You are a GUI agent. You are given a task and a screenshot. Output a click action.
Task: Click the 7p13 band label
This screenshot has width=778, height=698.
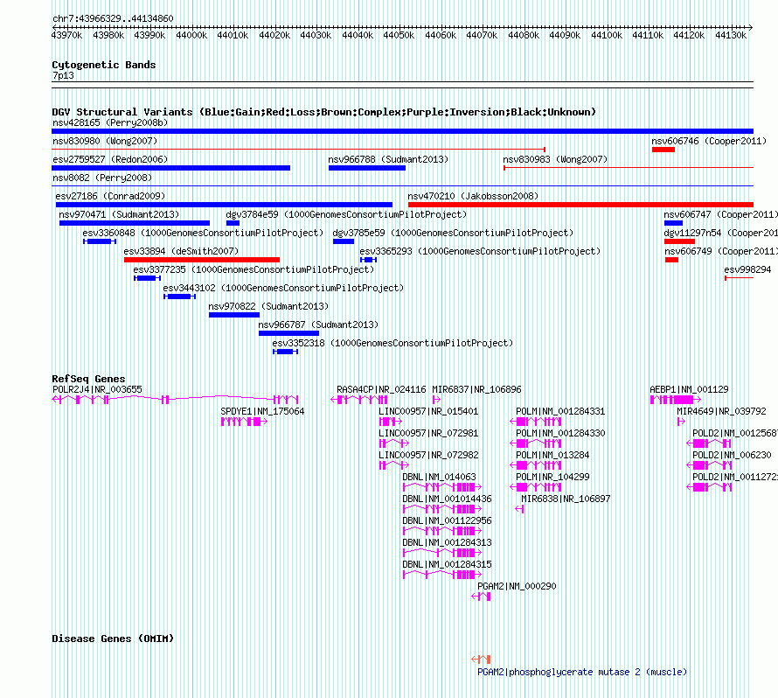pyautogui.click(x=63, y=75)
